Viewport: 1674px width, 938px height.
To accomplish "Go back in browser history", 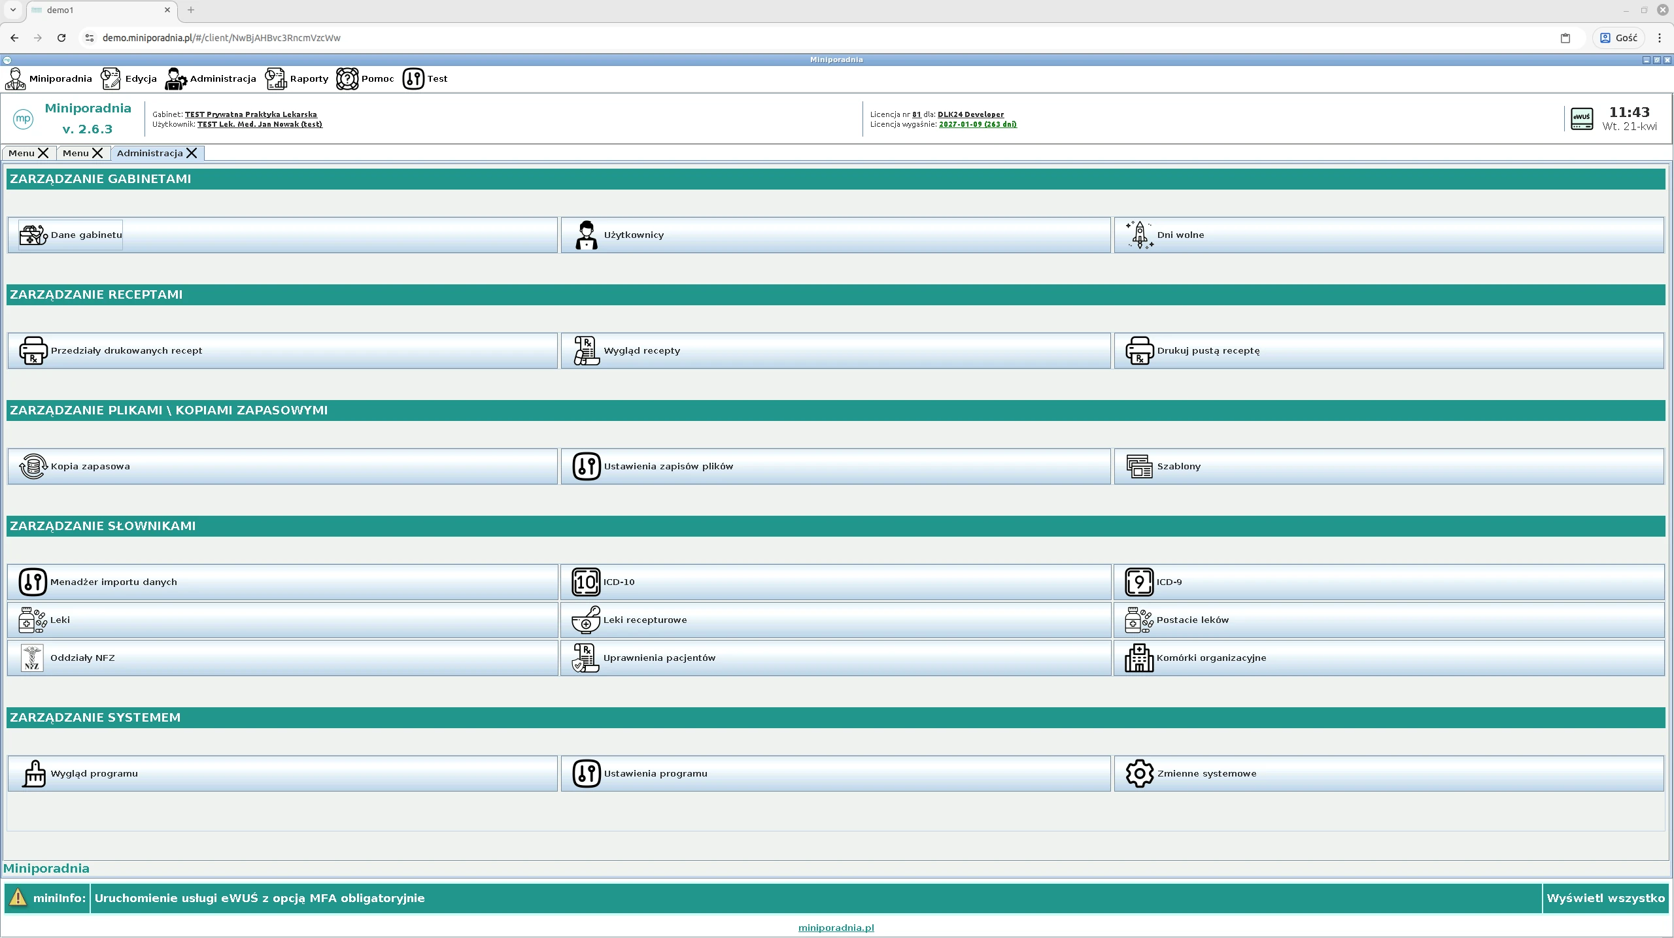I will (14, 38).
